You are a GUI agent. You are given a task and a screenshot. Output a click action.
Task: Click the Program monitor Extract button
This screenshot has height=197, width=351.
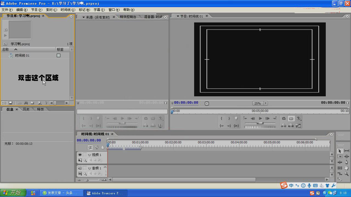[291, 126]
